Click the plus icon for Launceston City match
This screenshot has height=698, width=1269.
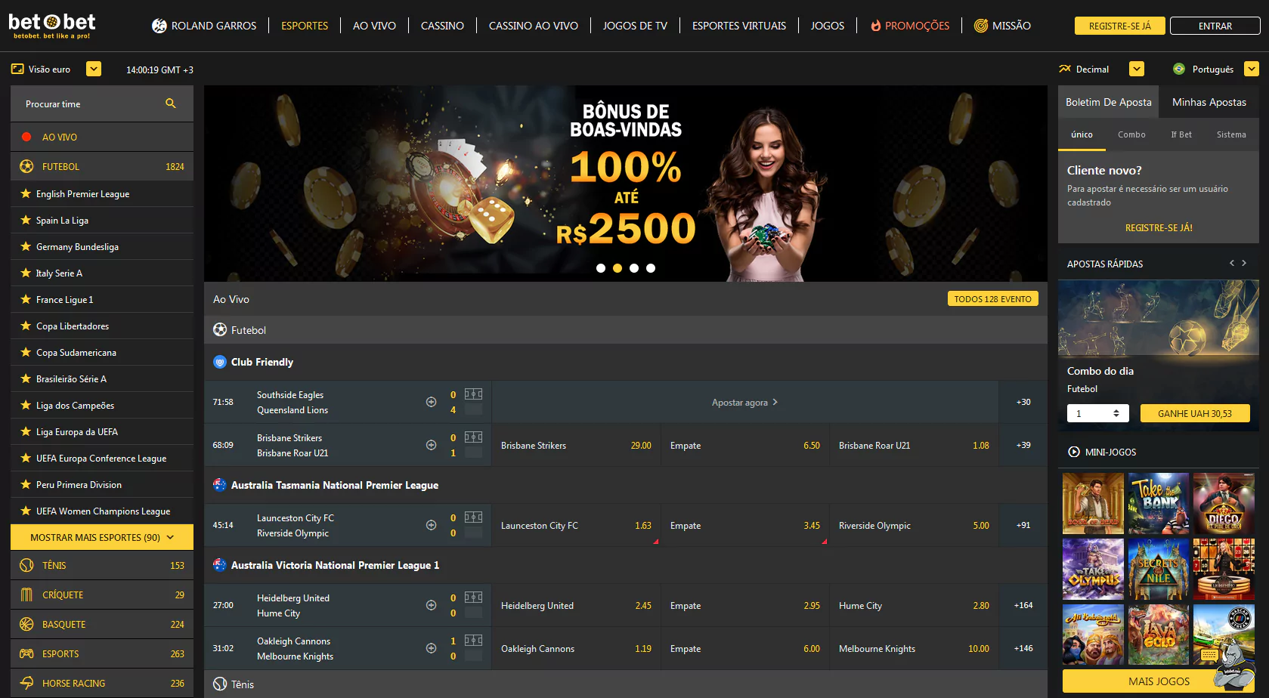pyautogui.click(x=431, y=525)
